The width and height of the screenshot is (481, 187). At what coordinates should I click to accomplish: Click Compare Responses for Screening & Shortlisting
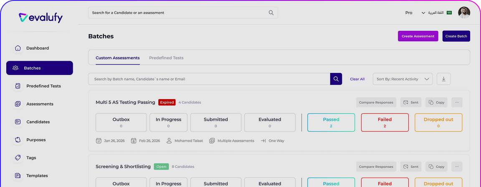click(376, 167)
